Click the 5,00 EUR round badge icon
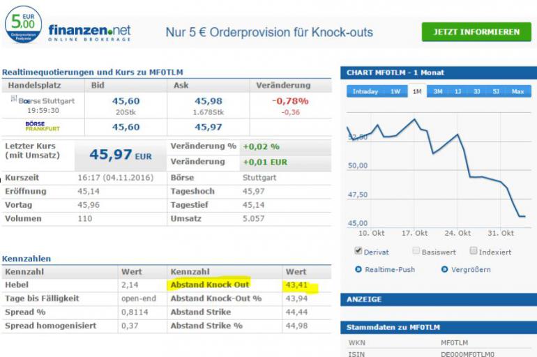The height and width of the screenshot is (357, 537). [x=23, y=24]
